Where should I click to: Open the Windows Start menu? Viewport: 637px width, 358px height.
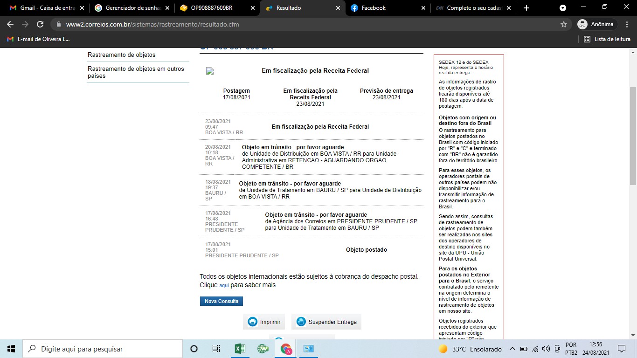coord(11,349)
